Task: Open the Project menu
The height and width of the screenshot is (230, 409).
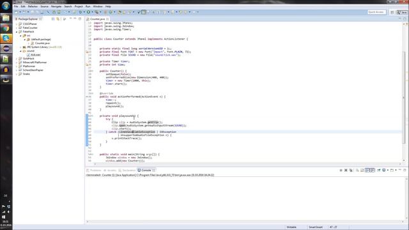Action: (79, 6)
